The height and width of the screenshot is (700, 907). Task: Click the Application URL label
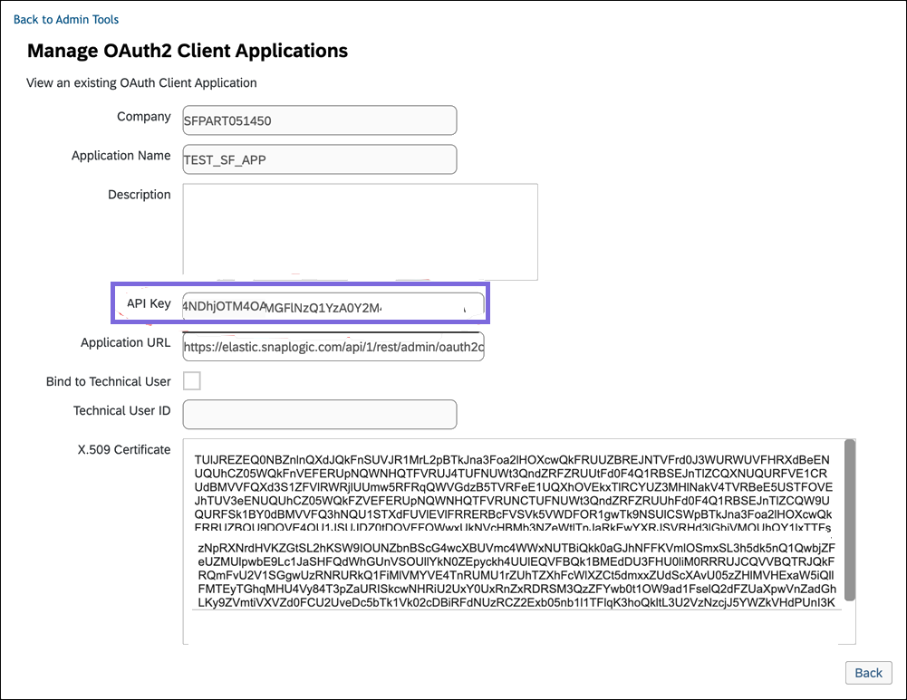(126, 342)
